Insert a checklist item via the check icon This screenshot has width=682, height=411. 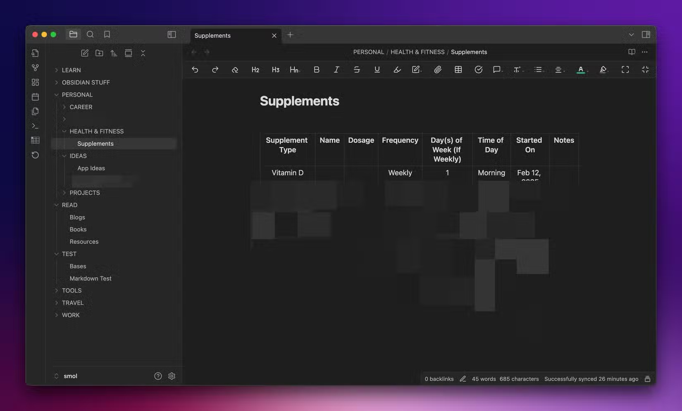coord(479,69)
